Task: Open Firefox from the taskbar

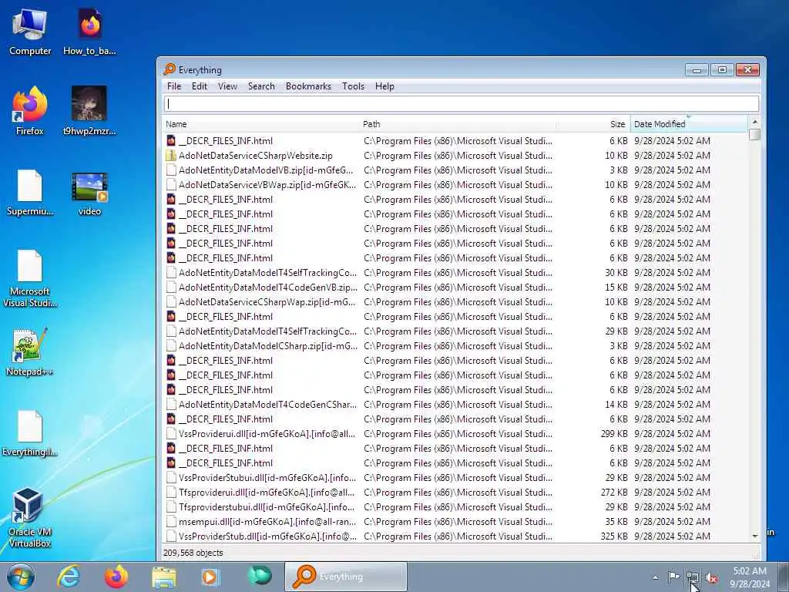Action: [116, 577]
